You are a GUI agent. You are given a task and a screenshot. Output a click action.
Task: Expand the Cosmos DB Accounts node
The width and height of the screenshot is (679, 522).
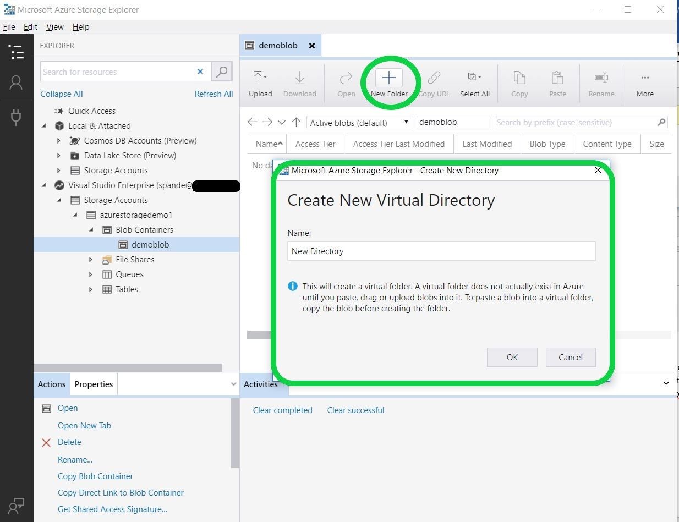coord(59,141)
